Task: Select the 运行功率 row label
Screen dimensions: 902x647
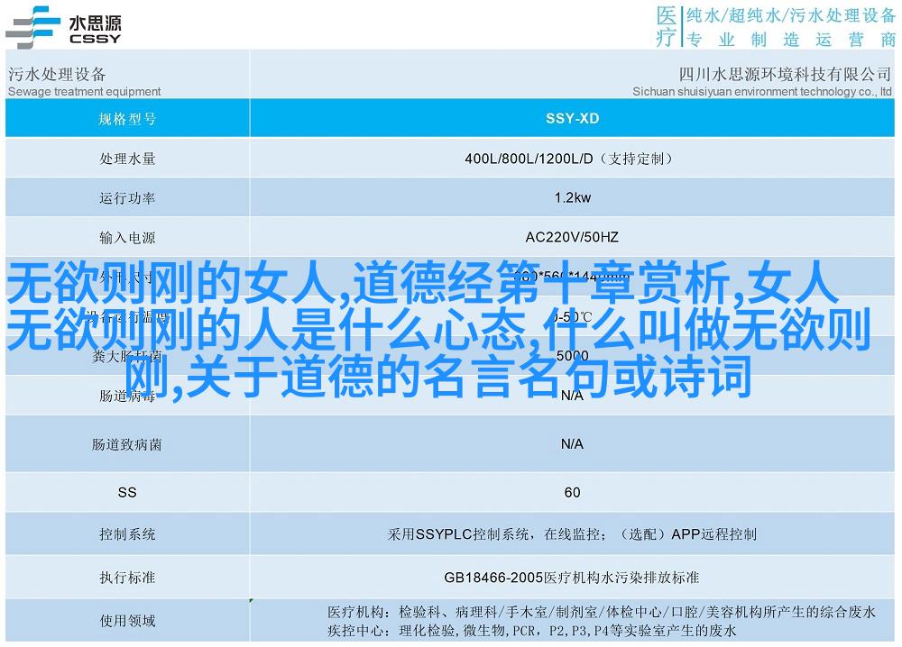Action: click(127, 198)
